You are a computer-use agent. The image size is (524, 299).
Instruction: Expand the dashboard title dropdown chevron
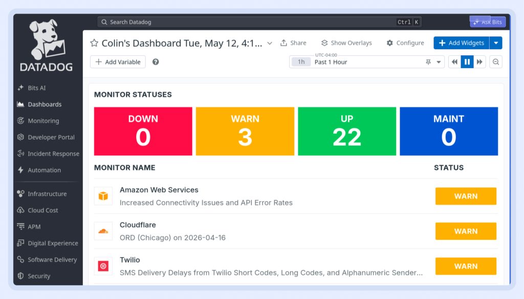(270, 43)
